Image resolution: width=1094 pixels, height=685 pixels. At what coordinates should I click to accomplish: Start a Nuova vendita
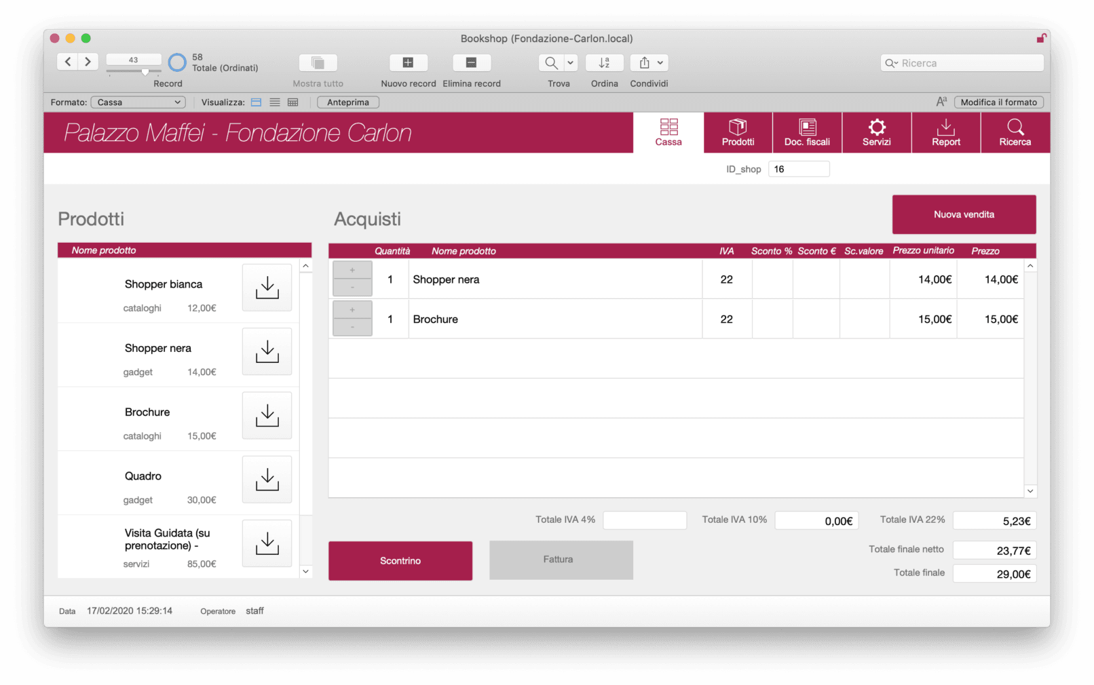point(964,214)
